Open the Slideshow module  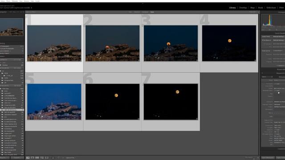(x=271, y=8)
